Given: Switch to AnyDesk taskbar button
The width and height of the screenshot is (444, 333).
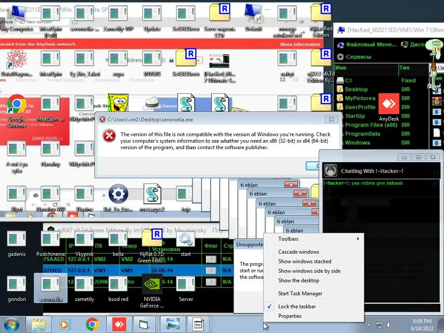Looking at the screenshot, I should tap(119, 324).
